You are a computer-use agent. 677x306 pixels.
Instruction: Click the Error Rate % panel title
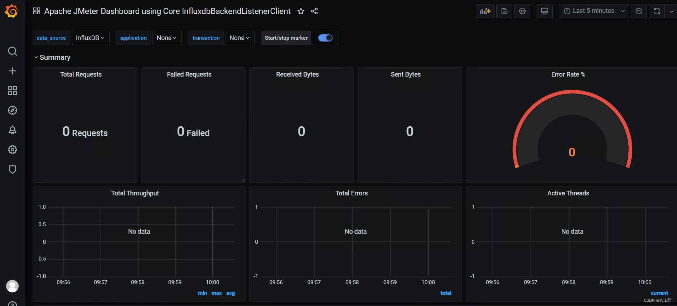(x=568, y=74)
